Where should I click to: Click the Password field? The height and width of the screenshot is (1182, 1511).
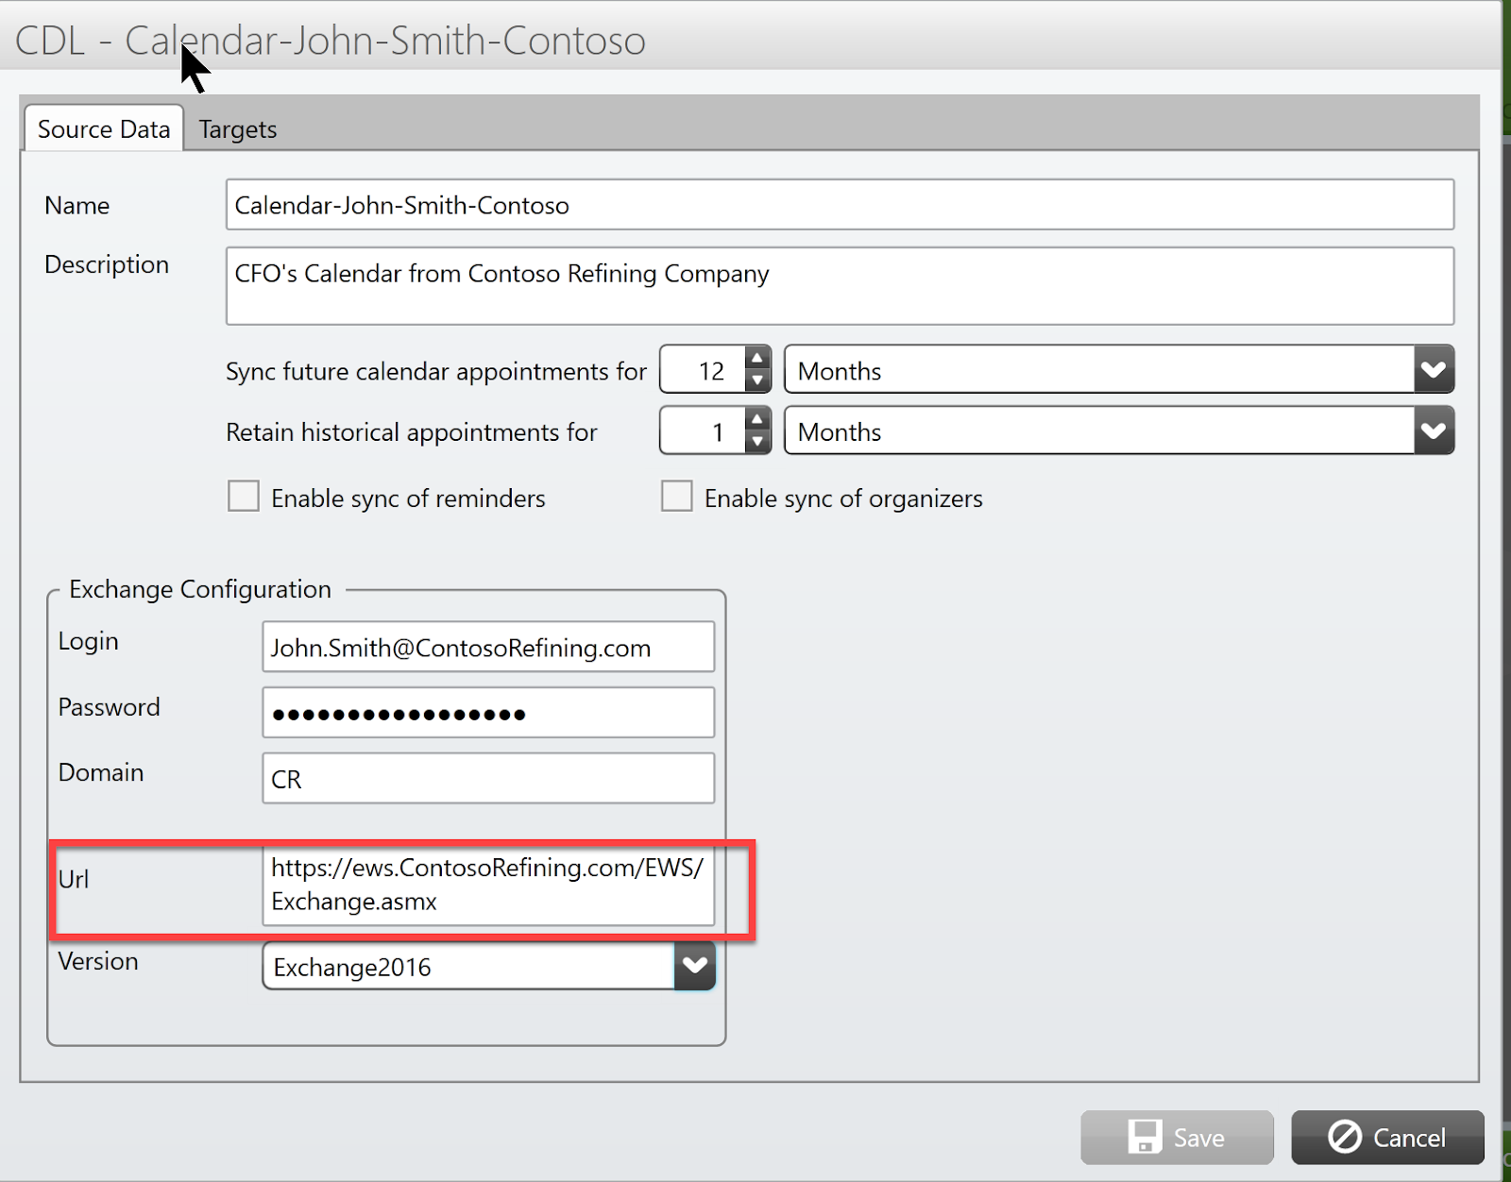click(x=488, y=713)
